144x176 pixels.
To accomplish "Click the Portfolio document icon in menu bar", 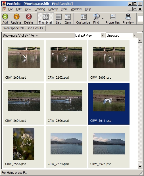I will (4, 9).
